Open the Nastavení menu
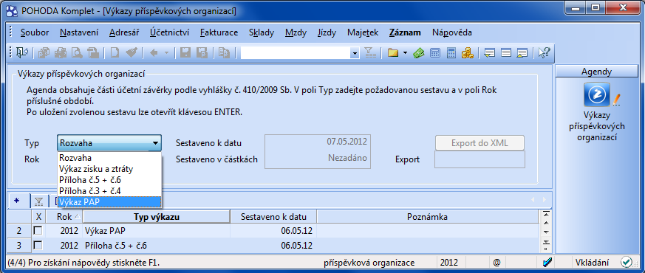 [79, 32]
